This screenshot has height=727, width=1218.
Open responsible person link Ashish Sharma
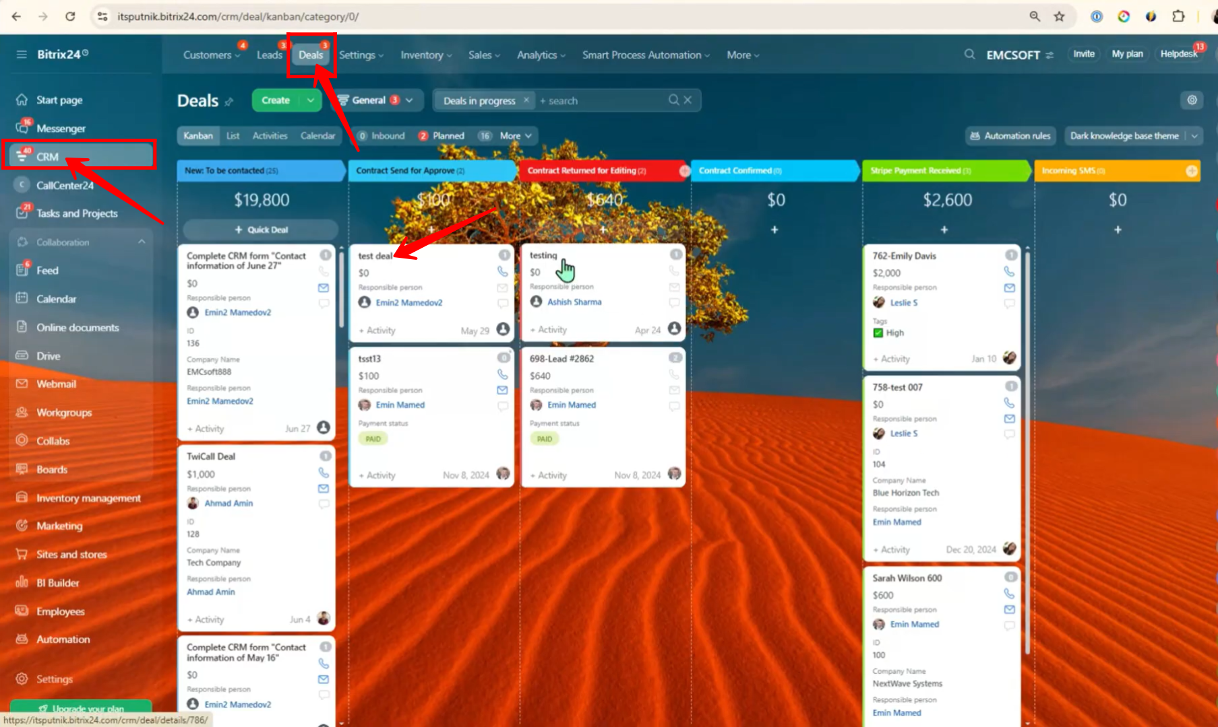pyautogui.click(x=574, y=302)
